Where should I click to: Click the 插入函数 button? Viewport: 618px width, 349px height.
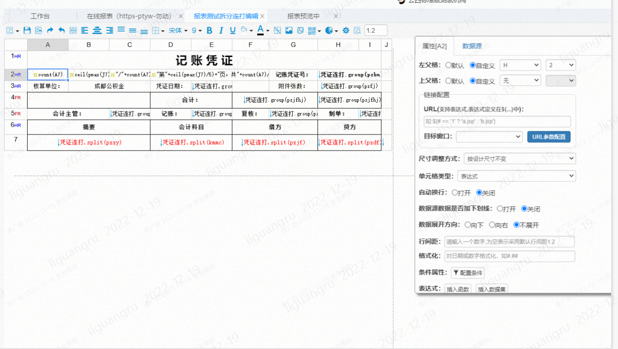(x=458, y=289)
